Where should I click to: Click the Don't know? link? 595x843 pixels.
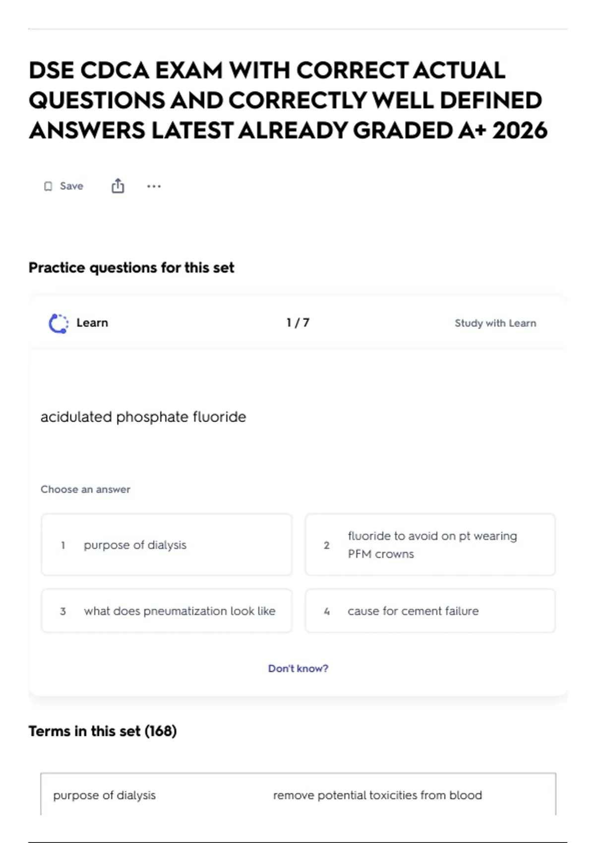click(x=298, y=668)
